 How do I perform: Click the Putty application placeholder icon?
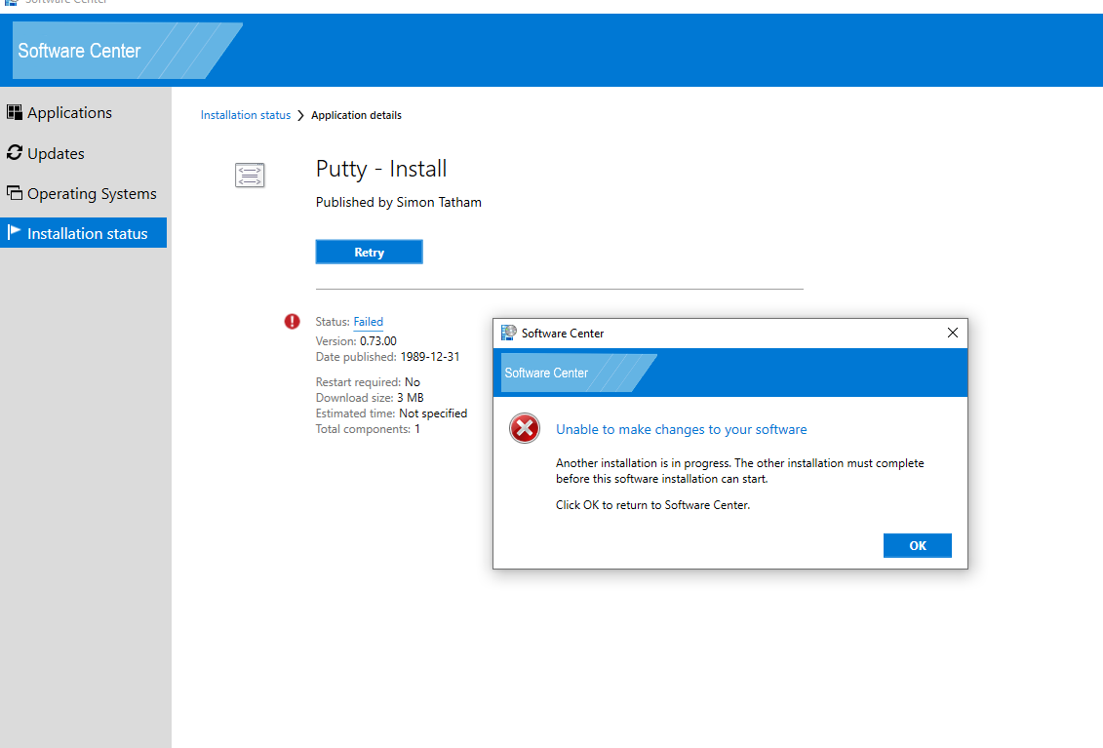click(x=250, y=175)
